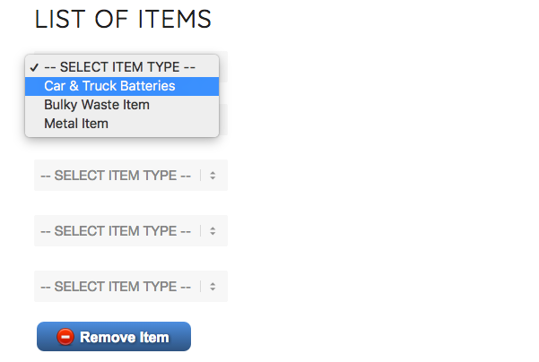
Task: Click the divider line beside the arrows in the bottom dropdown
Action: click(200, 287)
